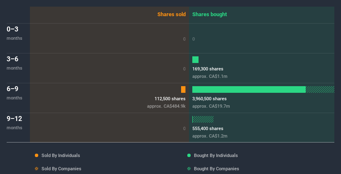Screen dimensions: 341x174
Task: Click the 9–12 months row label
Action: coord(15,123)
